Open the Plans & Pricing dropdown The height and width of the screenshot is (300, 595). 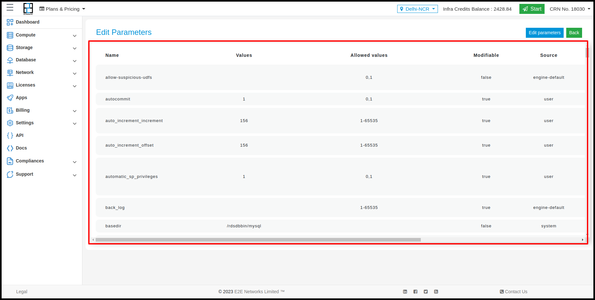tap(62, 9)
